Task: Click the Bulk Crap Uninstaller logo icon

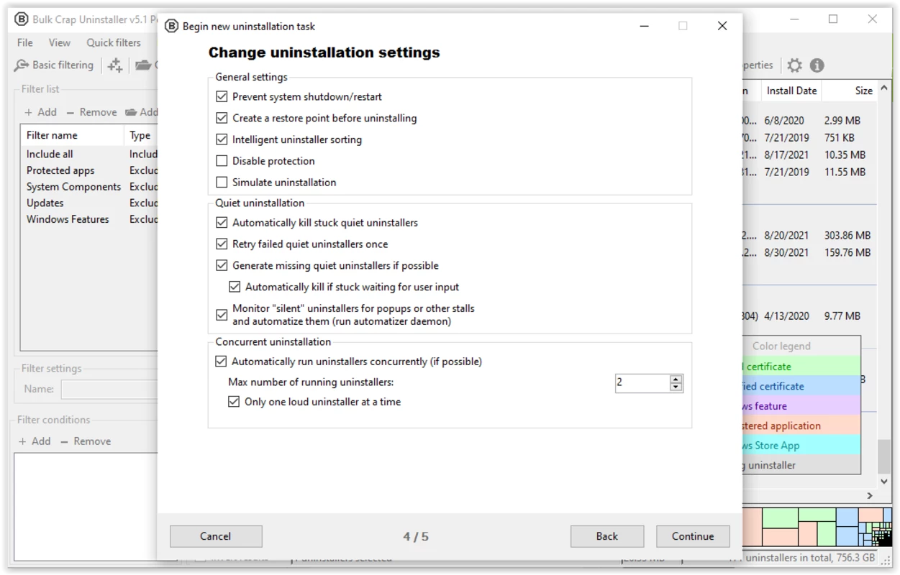Action: (22, 19)
